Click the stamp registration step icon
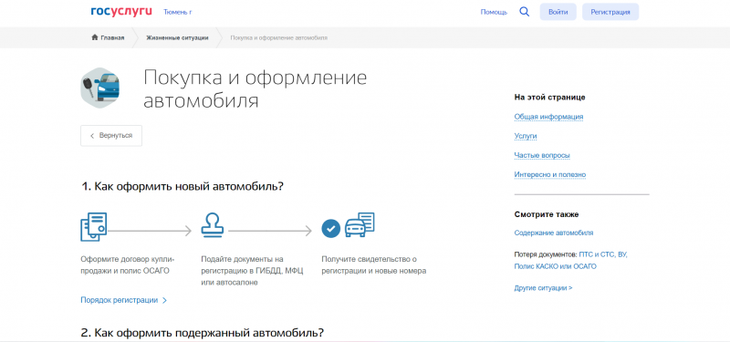Viewport: 730px width, 342px height. tap(213, 224)
